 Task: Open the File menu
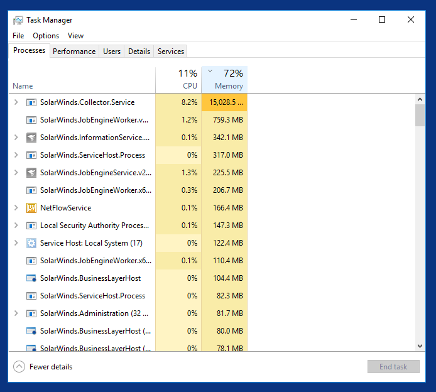(x=18, y=36)
